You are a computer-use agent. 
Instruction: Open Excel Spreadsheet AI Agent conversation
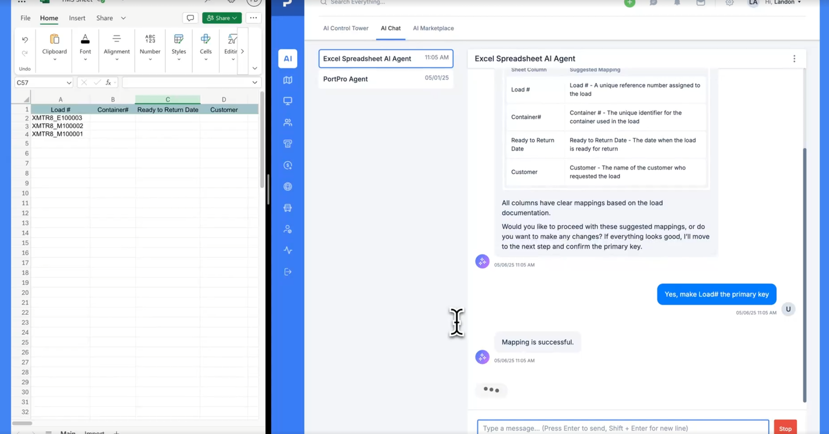coord(386,58)
